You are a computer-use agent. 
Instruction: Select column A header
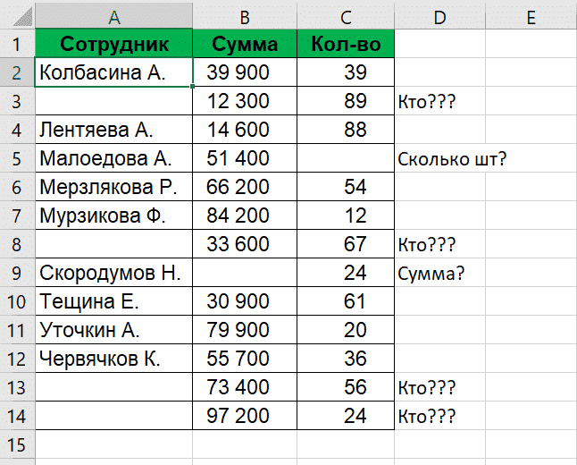114,16
